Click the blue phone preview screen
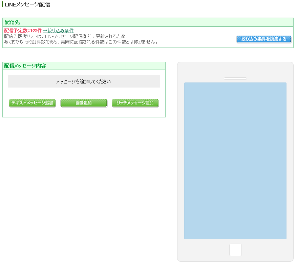This screenshot has height=264, width=297. [235, 161]
